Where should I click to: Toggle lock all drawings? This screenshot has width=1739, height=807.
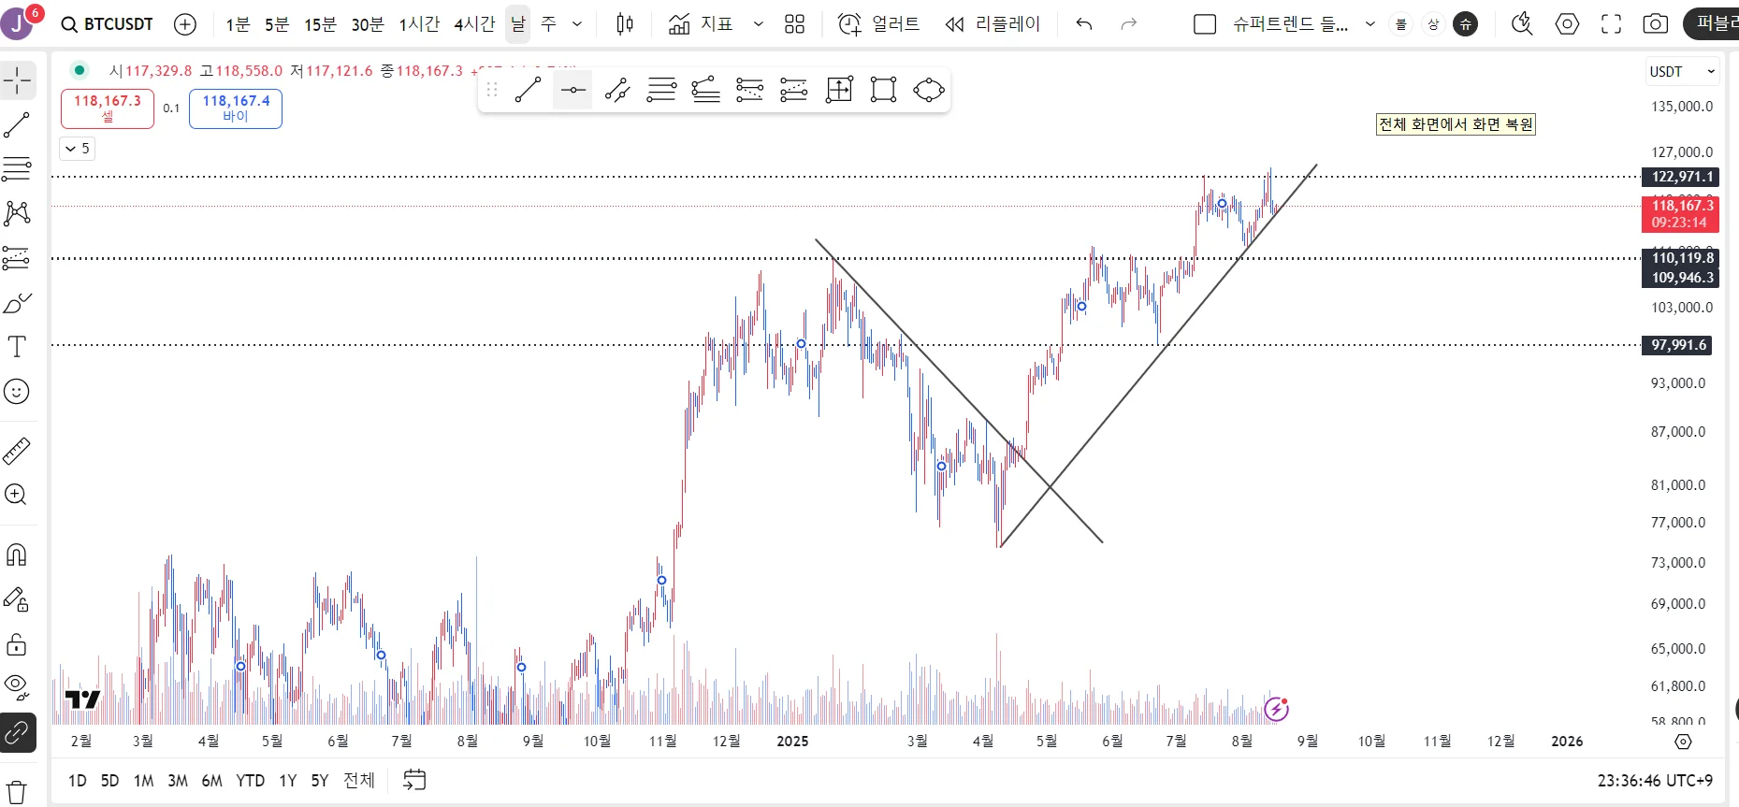click(17, 644)
